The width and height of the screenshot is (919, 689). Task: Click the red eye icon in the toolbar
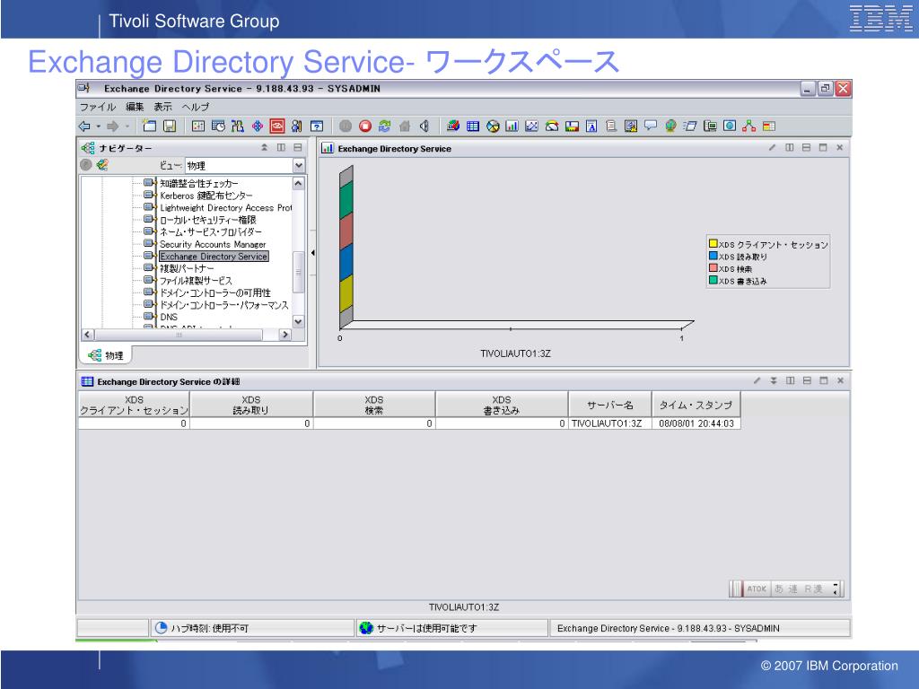(277, 126)
